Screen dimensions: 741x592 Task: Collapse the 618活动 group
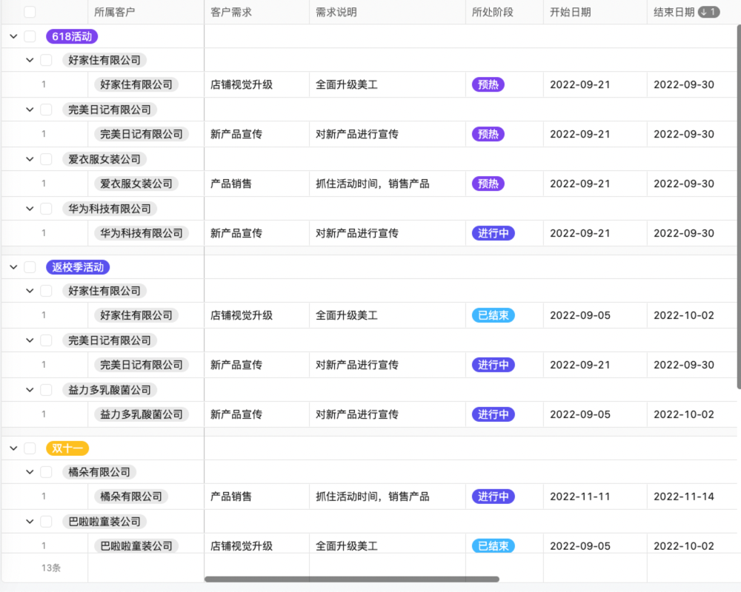pyautogui.click(x=13, y=36)
